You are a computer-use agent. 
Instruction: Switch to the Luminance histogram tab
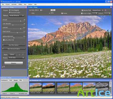click(5, 80)
